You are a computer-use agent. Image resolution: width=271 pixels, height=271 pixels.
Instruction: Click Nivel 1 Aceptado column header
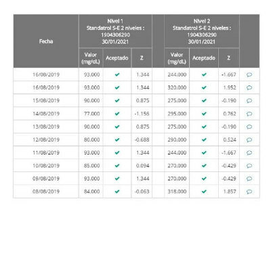tap(117, 58)
